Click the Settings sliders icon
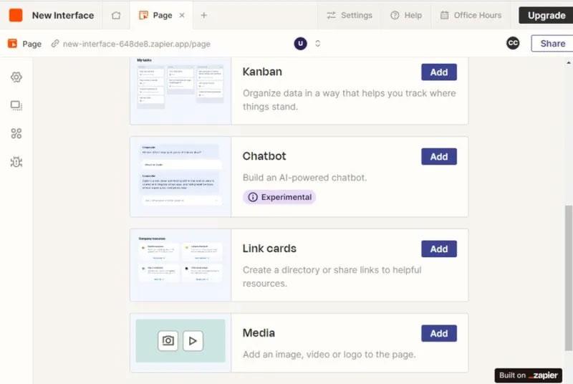 pos(331,15)
